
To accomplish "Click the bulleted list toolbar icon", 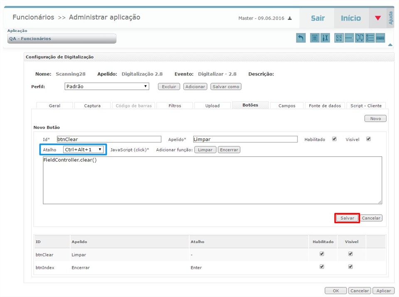I will point(369,38).
